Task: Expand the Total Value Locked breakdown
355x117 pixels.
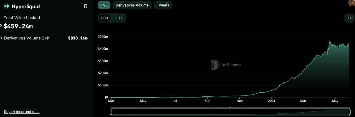Action: click(x=1, y=26)
